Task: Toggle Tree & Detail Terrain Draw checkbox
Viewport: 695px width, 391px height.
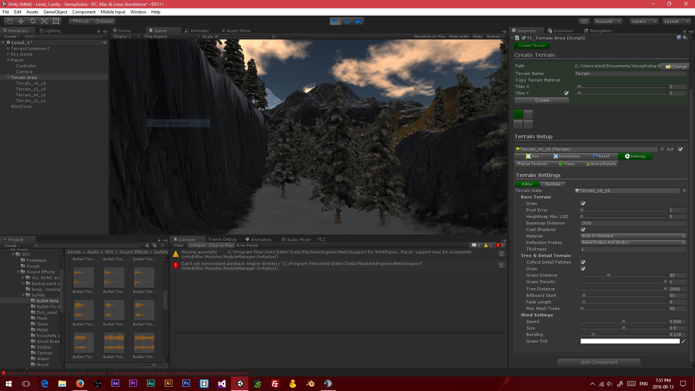Action: 583,269
